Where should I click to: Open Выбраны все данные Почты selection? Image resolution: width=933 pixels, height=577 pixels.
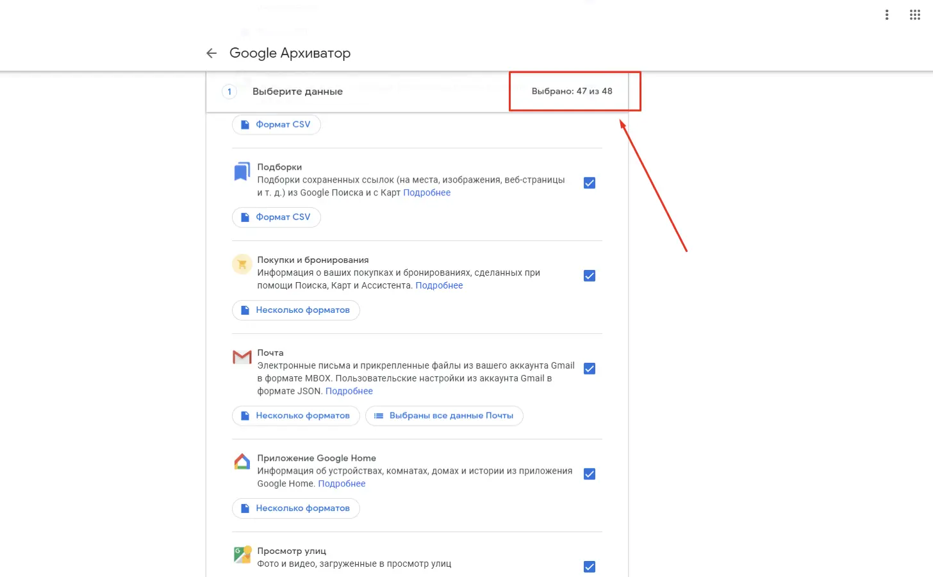[x=444, y=415]
